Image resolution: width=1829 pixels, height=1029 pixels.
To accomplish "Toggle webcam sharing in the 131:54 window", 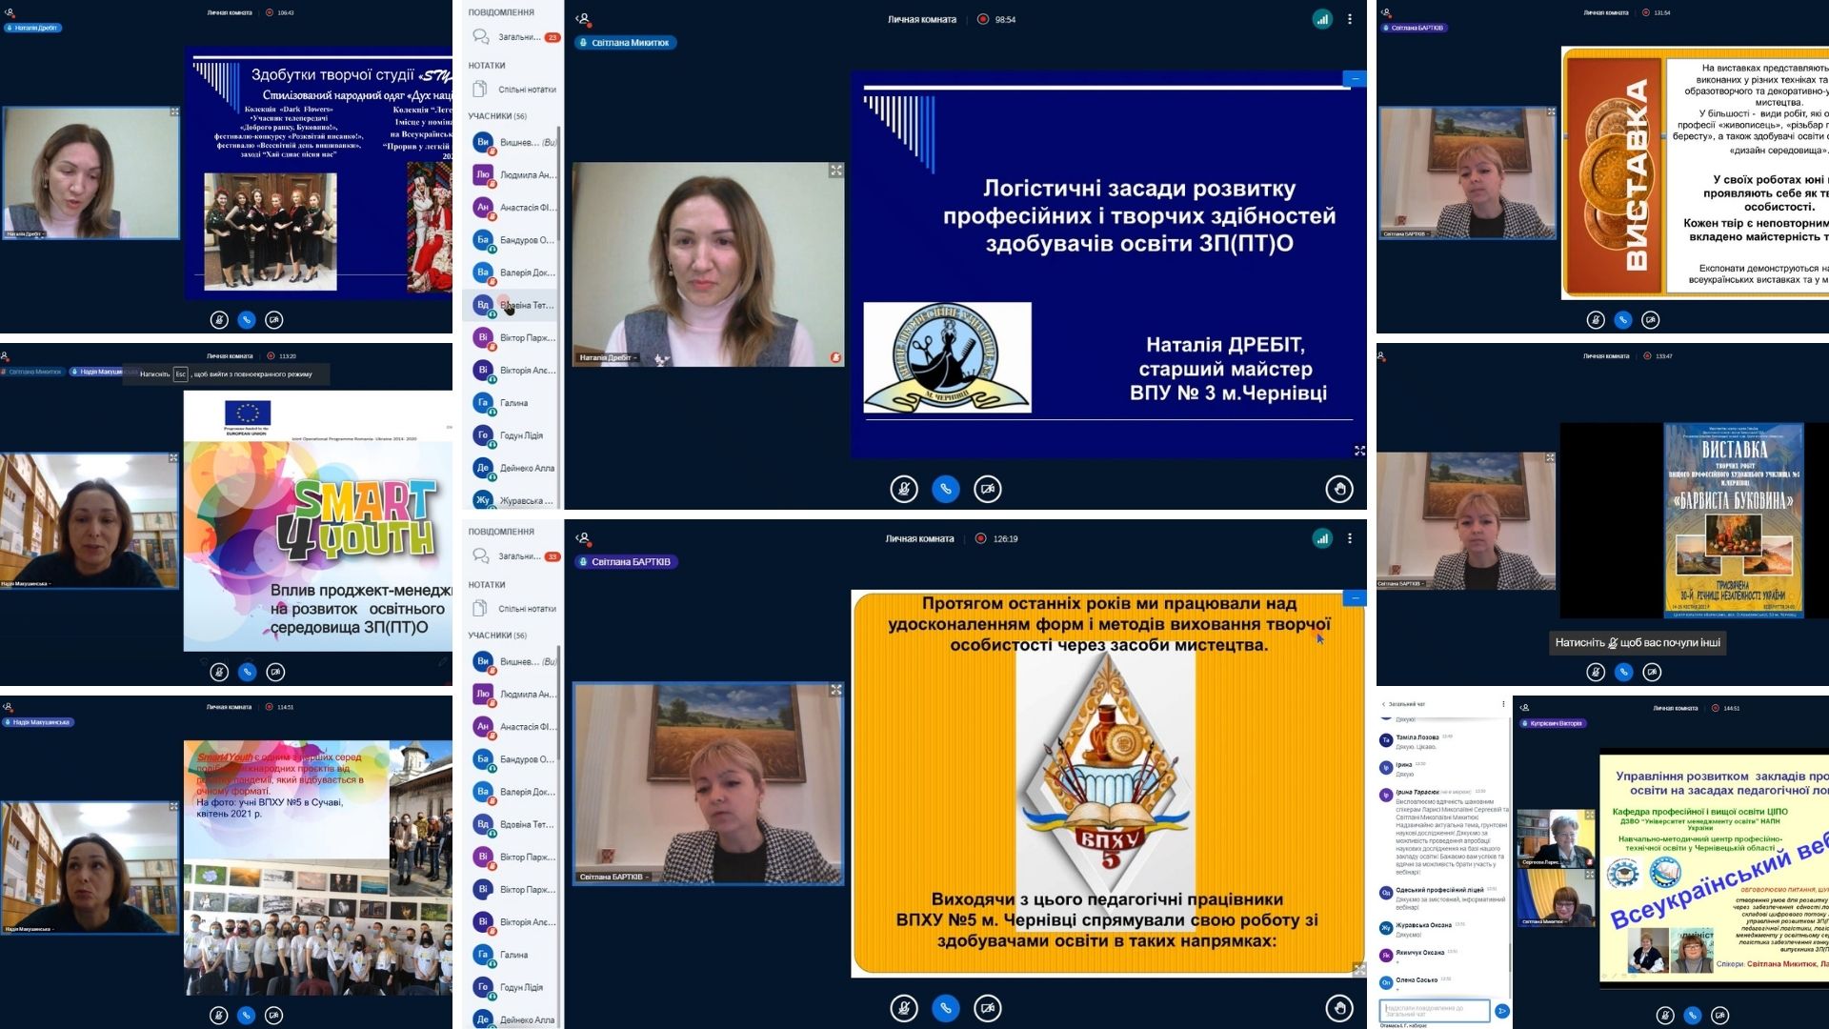I will click(x=1651, y=320).
